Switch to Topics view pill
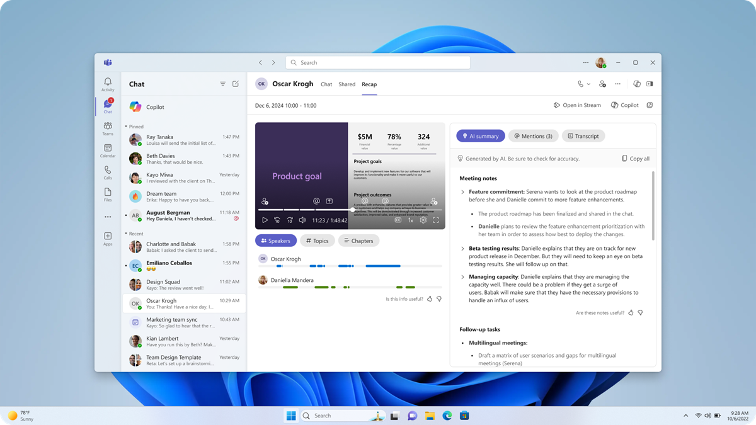Image resolution: width=756 pixels, height=425 pixels. 318,241
